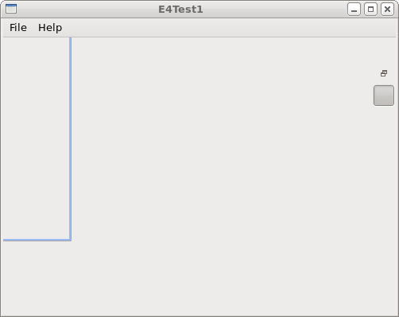The image size is (399, 317).
Task: Open the Help menu
Action: [50, 28]
